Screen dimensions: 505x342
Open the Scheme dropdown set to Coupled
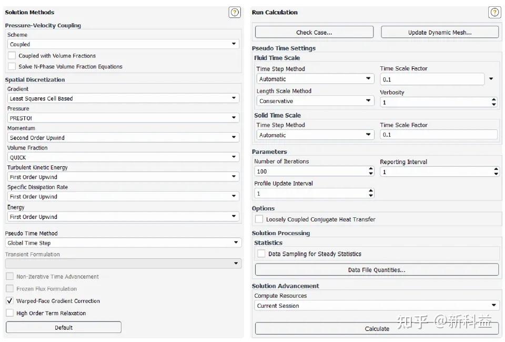coord(123,45)
